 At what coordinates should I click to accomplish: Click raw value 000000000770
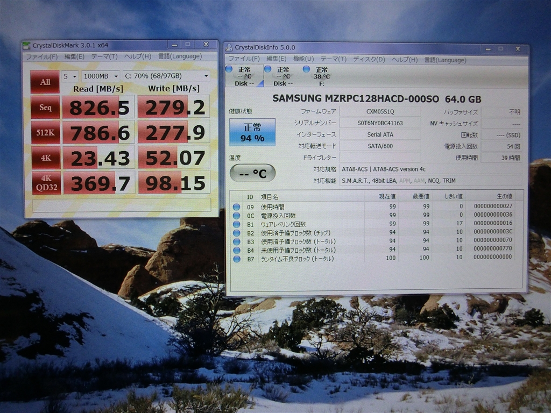493,248
